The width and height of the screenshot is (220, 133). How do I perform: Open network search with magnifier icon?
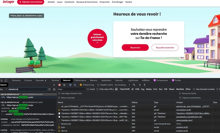click(75, 85)
